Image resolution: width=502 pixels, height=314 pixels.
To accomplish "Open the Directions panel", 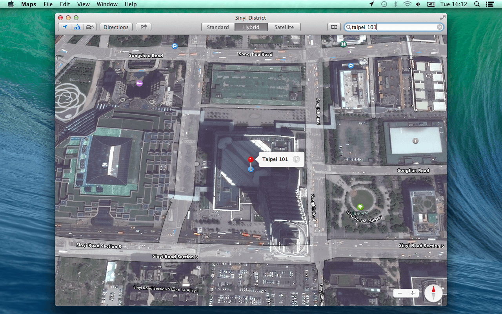I will (x=116, y=27).
